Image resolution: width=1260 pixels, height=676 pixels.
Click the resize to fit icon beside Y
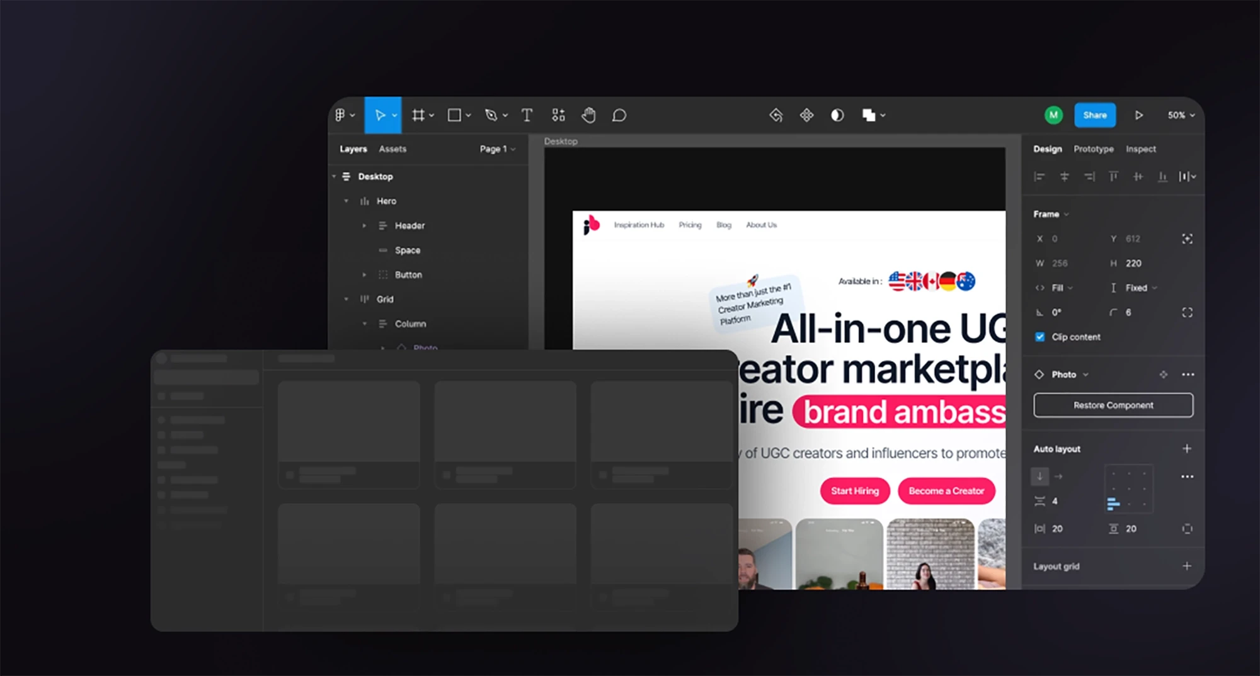point(1187,239)
